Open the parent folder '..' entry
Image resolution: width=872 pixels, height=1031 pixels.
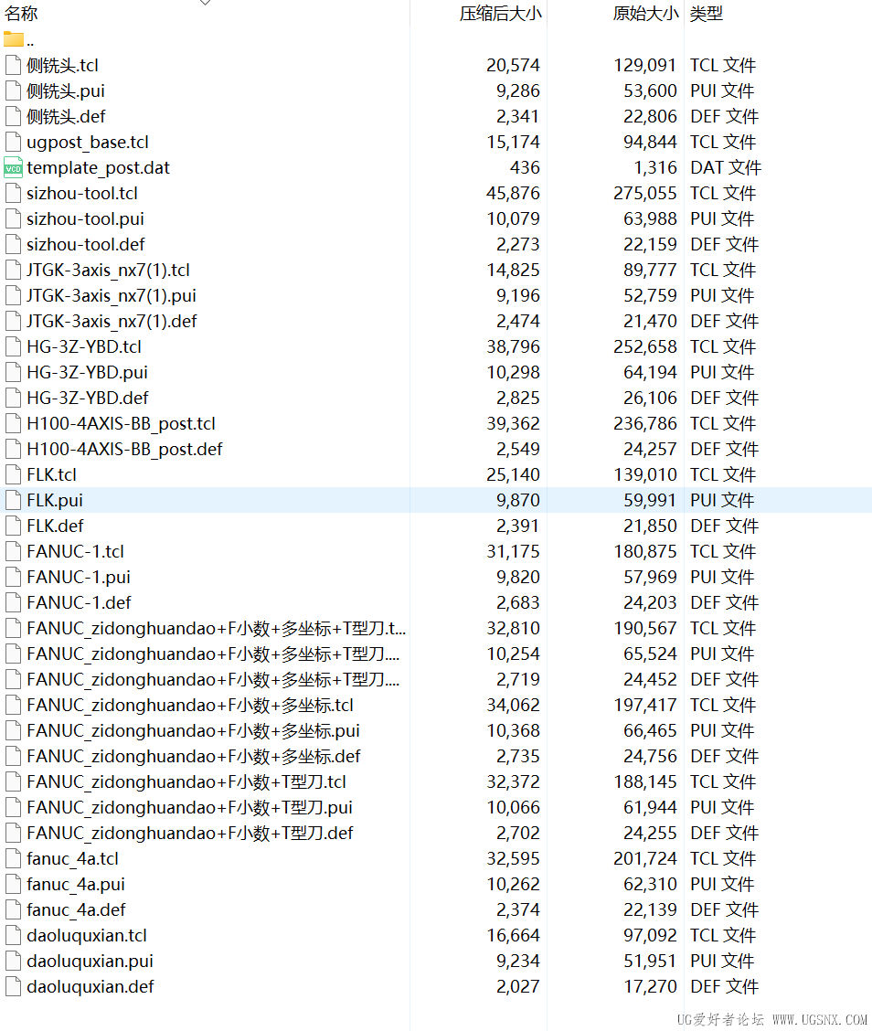[18, 39]
